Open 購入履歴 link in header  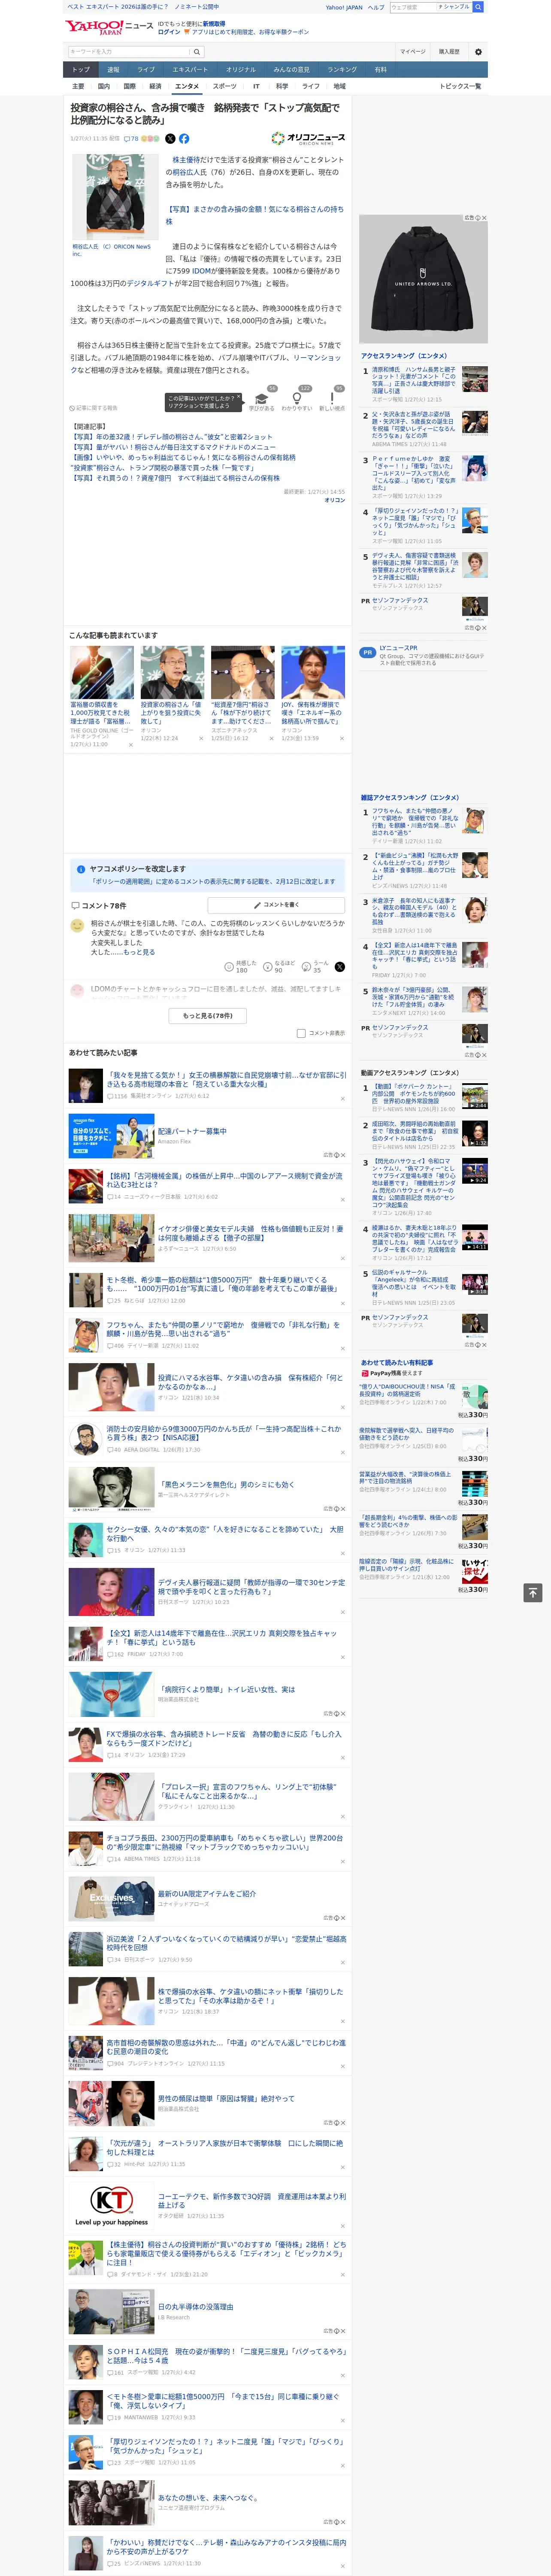449,51
